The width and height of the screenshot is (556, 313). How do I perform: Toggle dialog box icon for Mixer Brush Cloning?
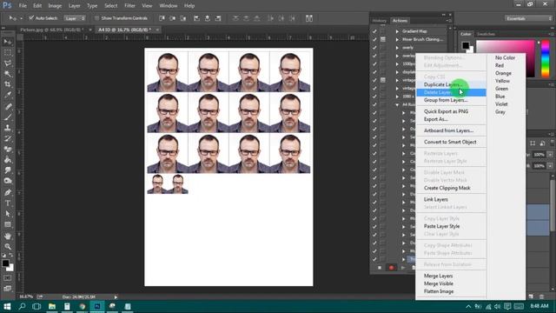click(x=383, y=39)
